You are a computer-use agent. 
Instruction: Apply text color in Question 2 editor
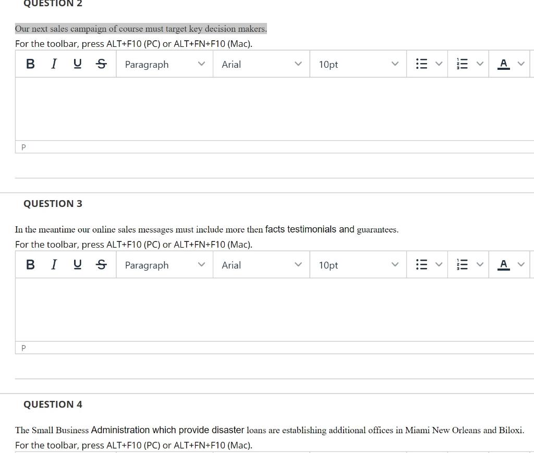pos(503,64)
